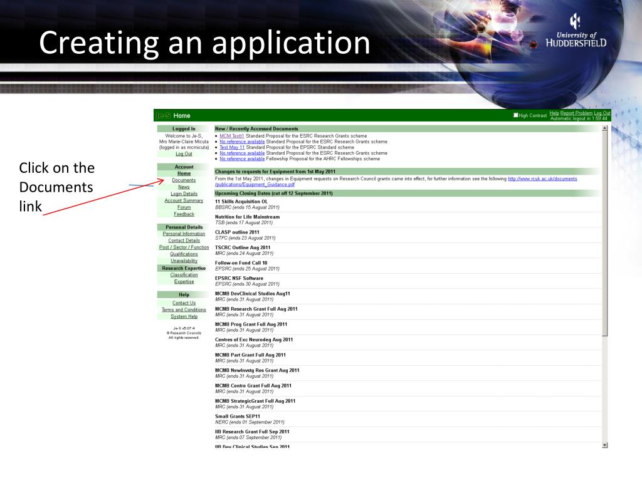The width and height of the screenshot is (642, 481).
Task: Click the 'TSB (ends 17 August 2011)' text
Action: [244, 223]
